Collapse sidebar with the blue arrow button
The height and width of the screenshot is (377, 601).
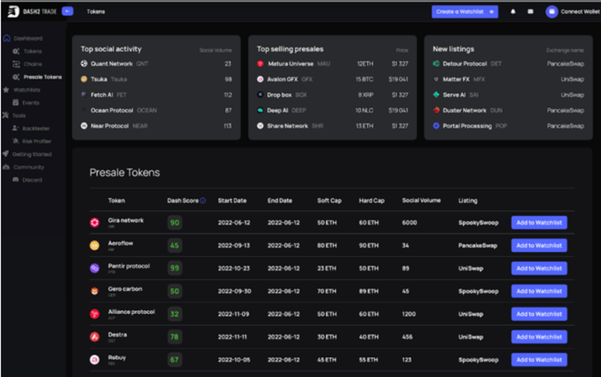click(68, 11)
